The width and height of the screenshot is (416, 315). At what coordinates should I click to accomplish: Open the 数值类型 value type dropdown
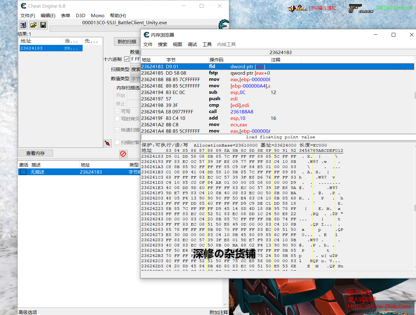pos(135,79)
